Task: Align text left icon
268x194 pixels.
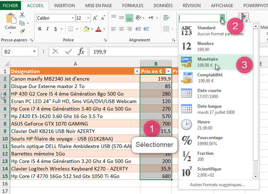Action: [x=114, y=29]
